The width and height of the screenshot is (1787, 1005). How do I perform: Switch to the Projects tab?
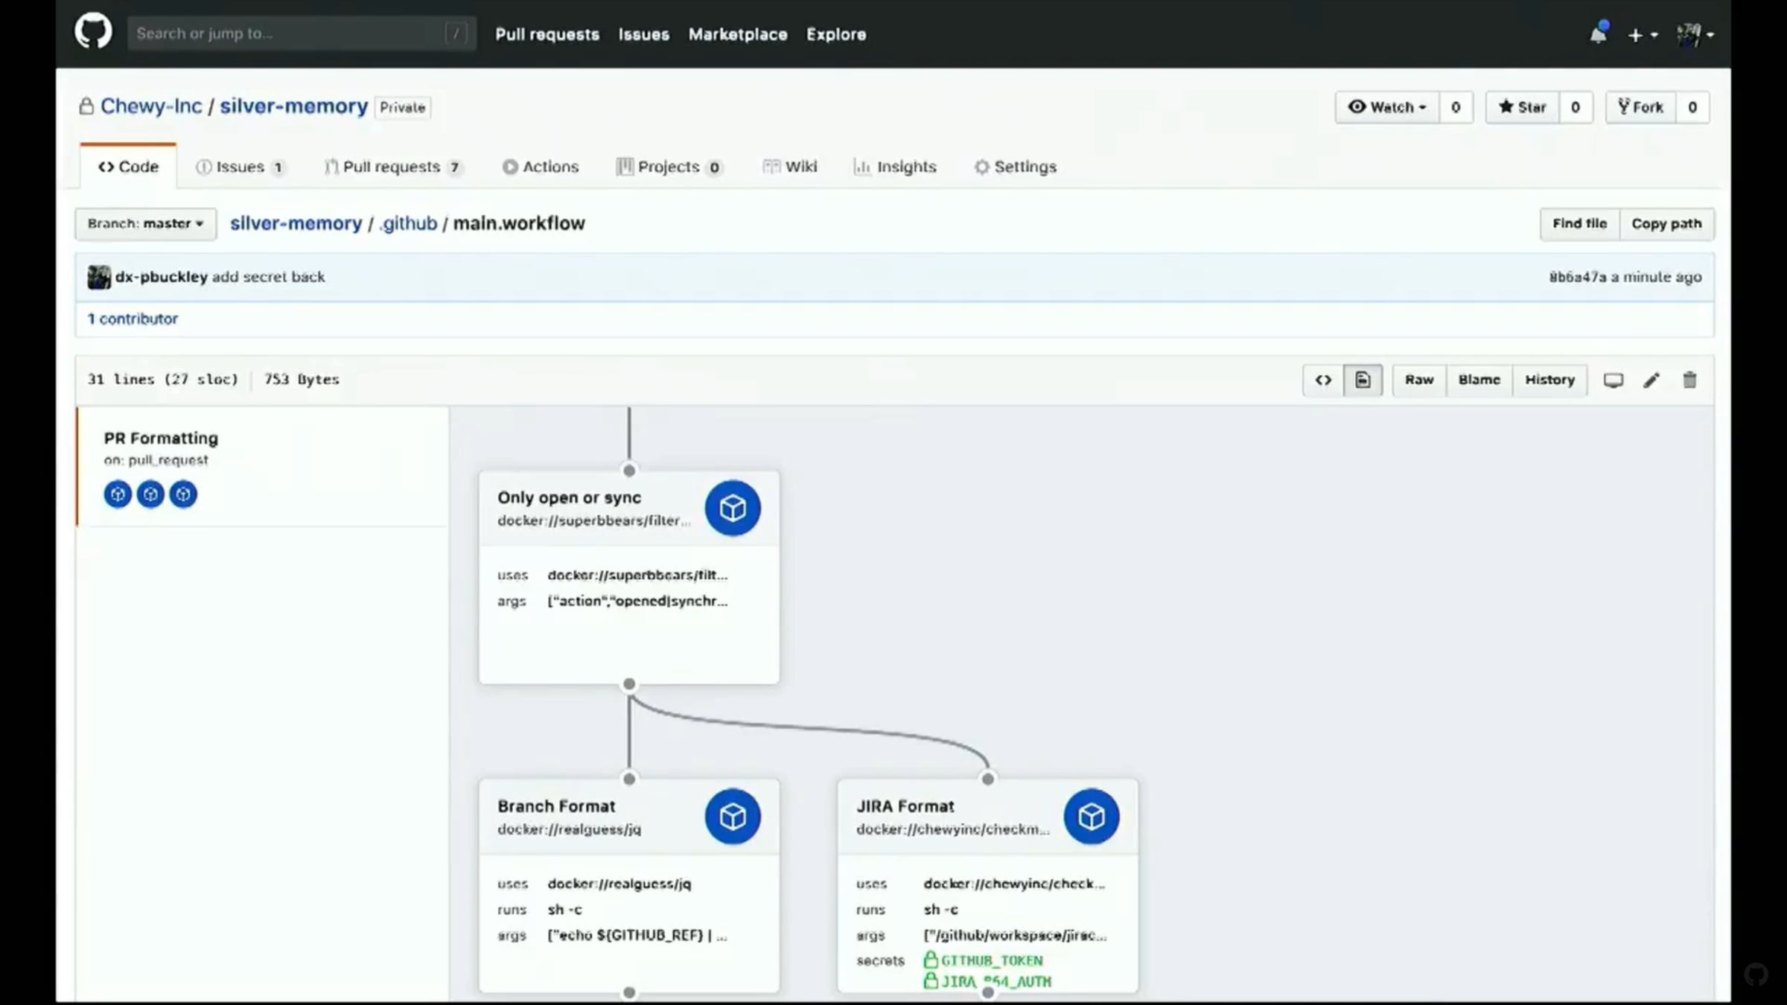click(x=669, y=167)
